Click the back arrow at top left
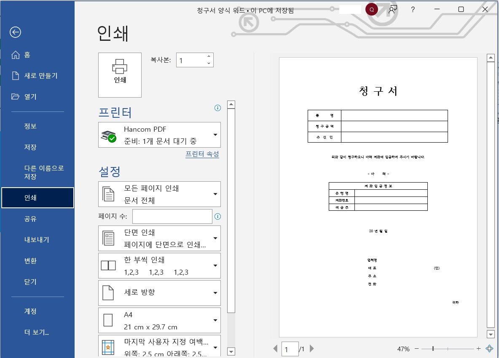499x358 pixels. click(x=16, y=32)
